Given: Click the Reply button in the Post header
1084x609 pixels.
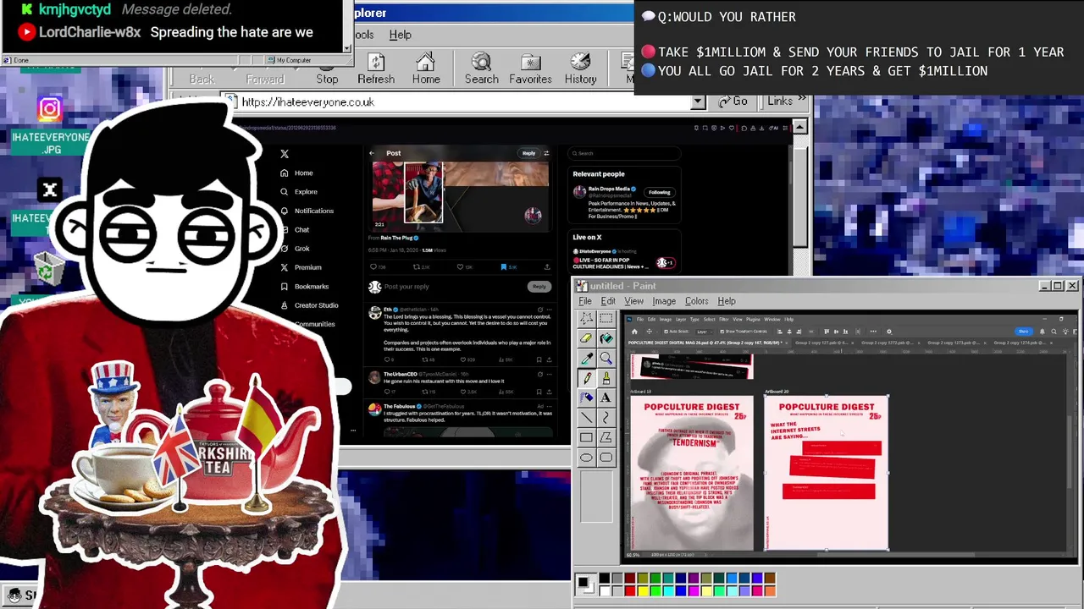Looking at the screenshot, I should [528, 153].
